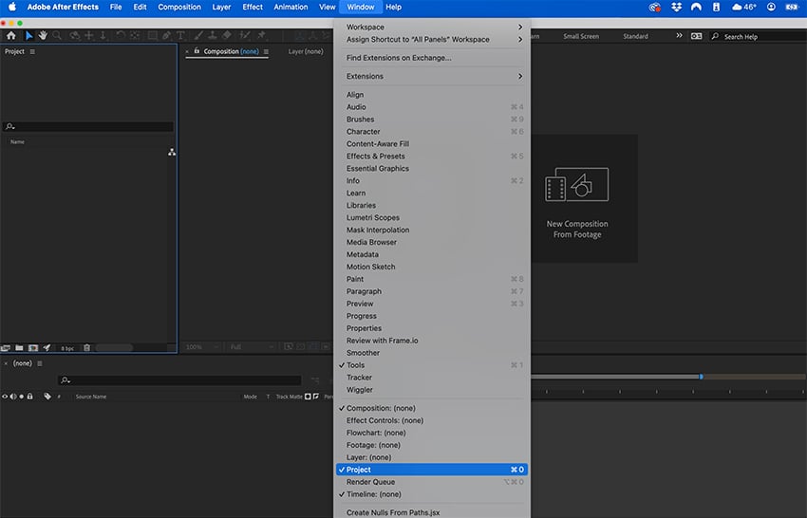Screen dimensions: 807x518
Task: Open the Effect menu in menu bar
Action: coord(253,8)
